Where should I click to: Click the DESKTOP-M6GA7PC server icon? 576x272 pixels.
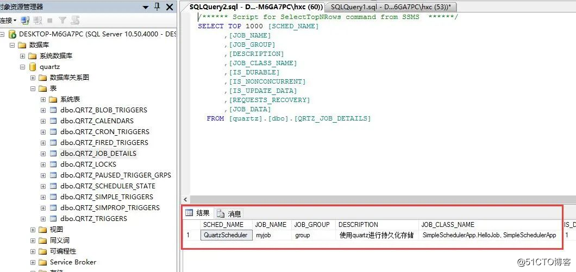(x=12, y=34)
